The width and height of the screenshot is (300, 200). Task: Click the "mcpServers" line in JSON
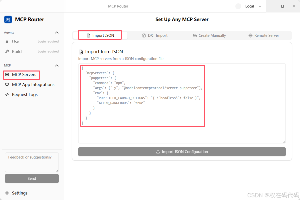pyautogui.click(x=100, y=73)
